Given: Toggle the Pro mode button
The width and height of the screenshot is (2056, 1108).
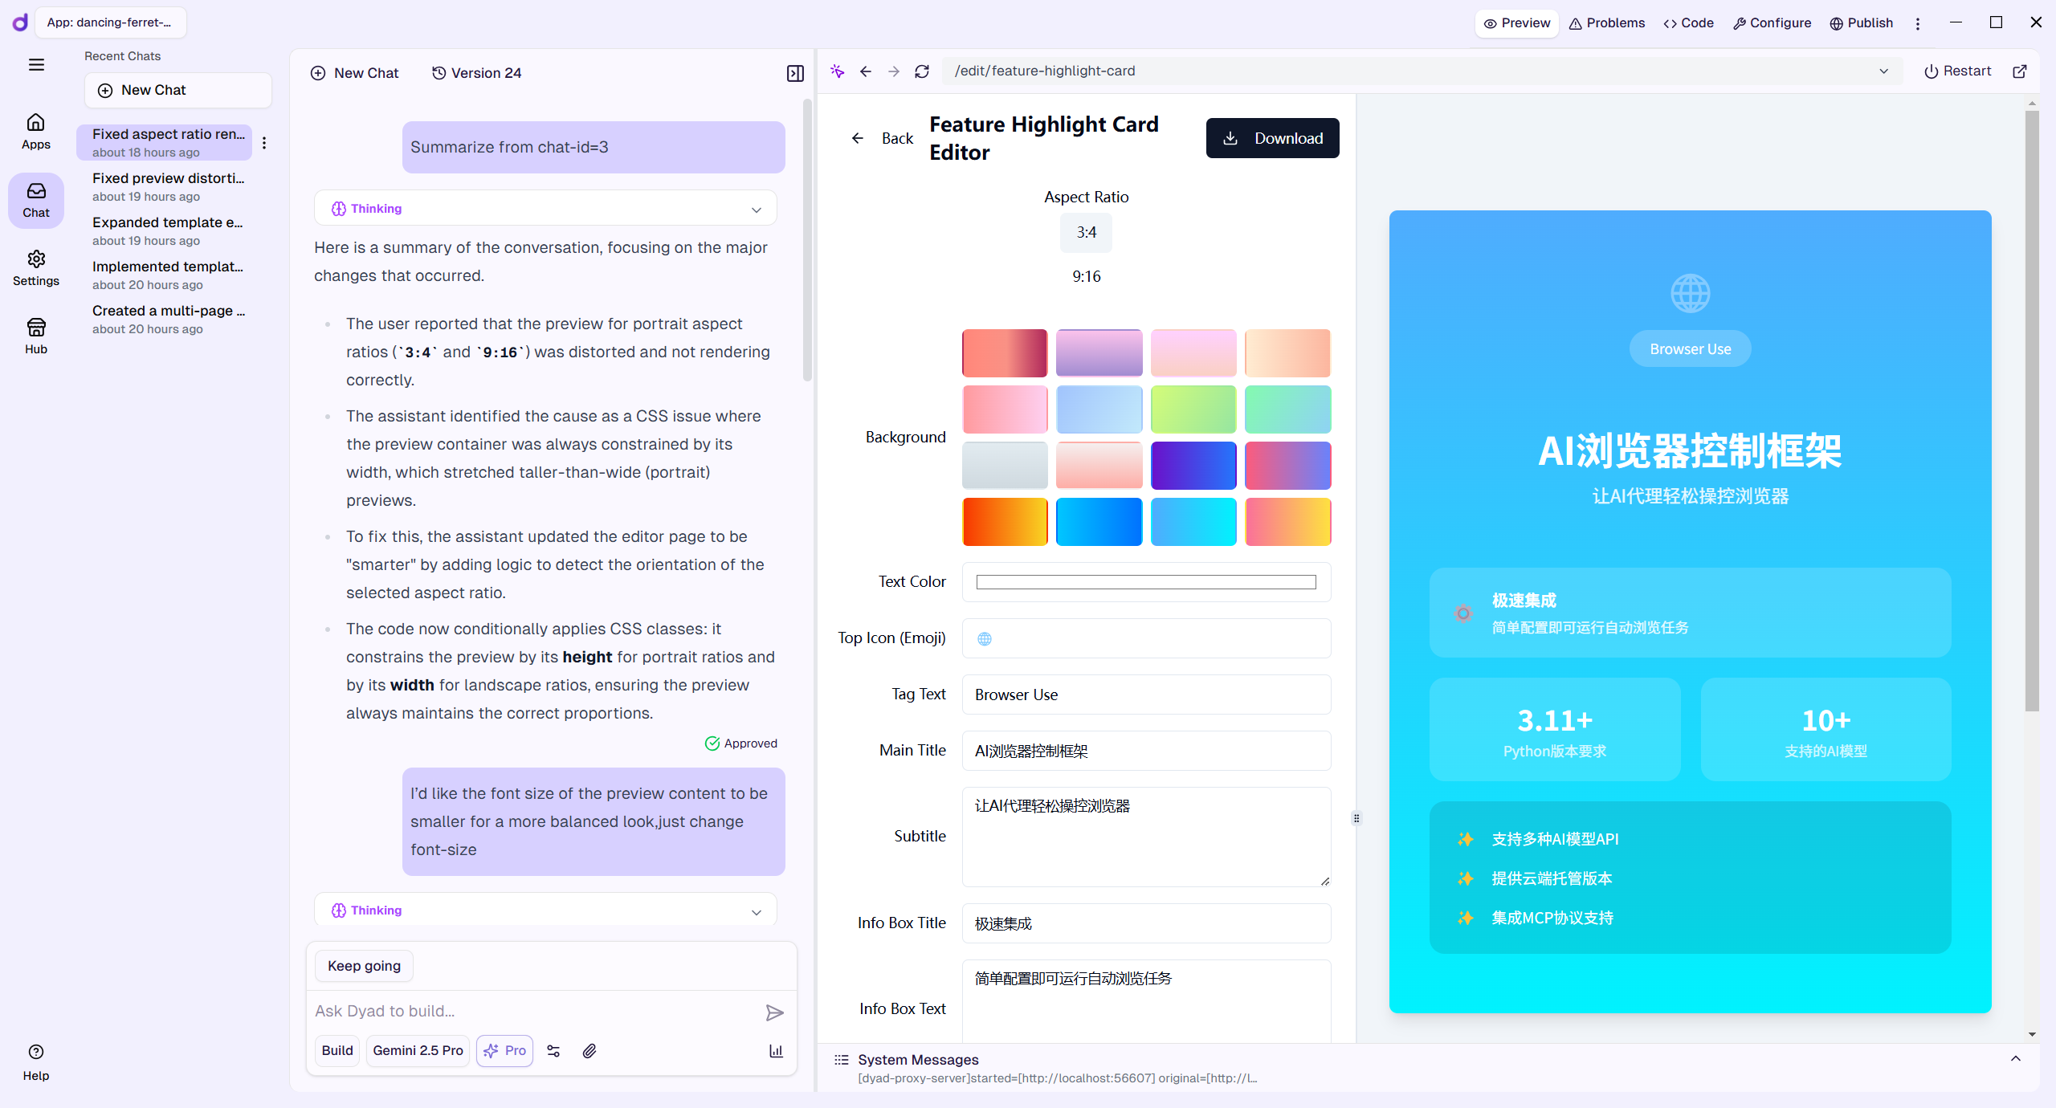Looking at the screenshot, I should tap(505, 1051).
